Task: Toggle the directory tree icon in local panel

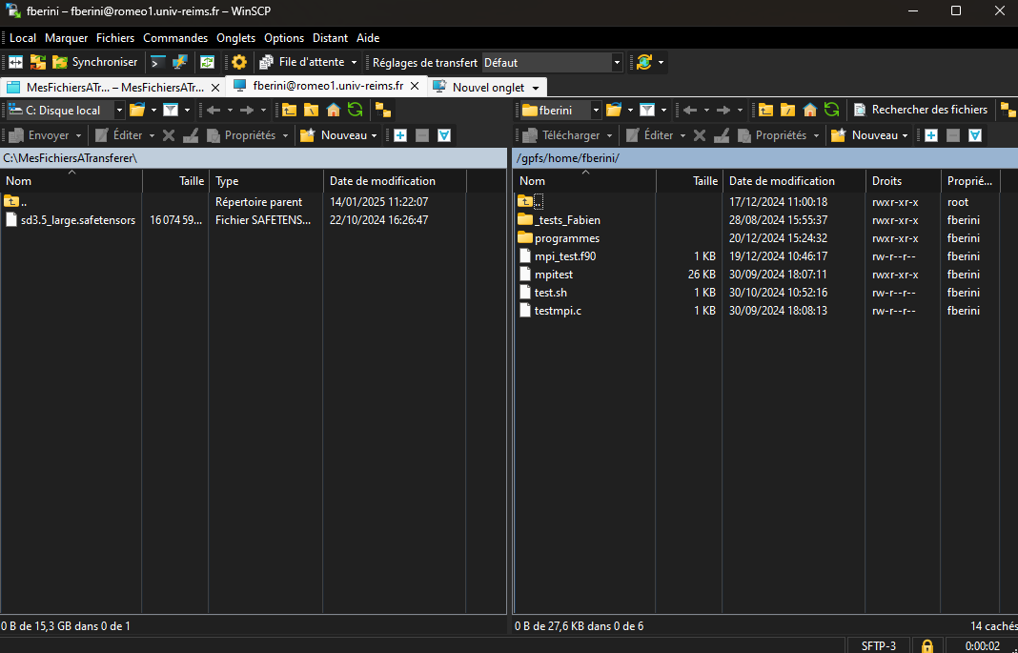Action: point(383,111)
